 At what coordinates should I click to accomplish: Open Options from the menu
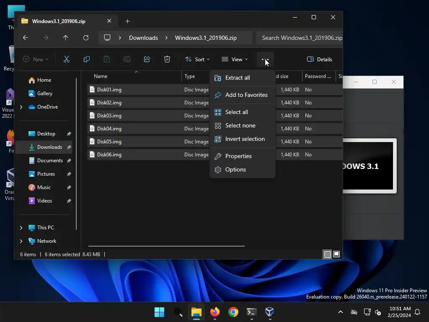[243, 169]
